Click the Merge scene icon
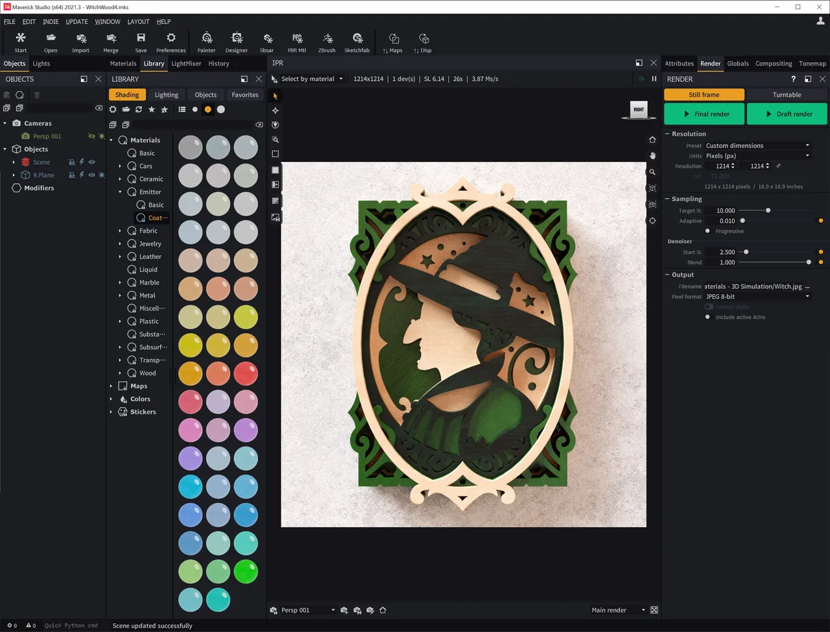 [x=111, y=43]
